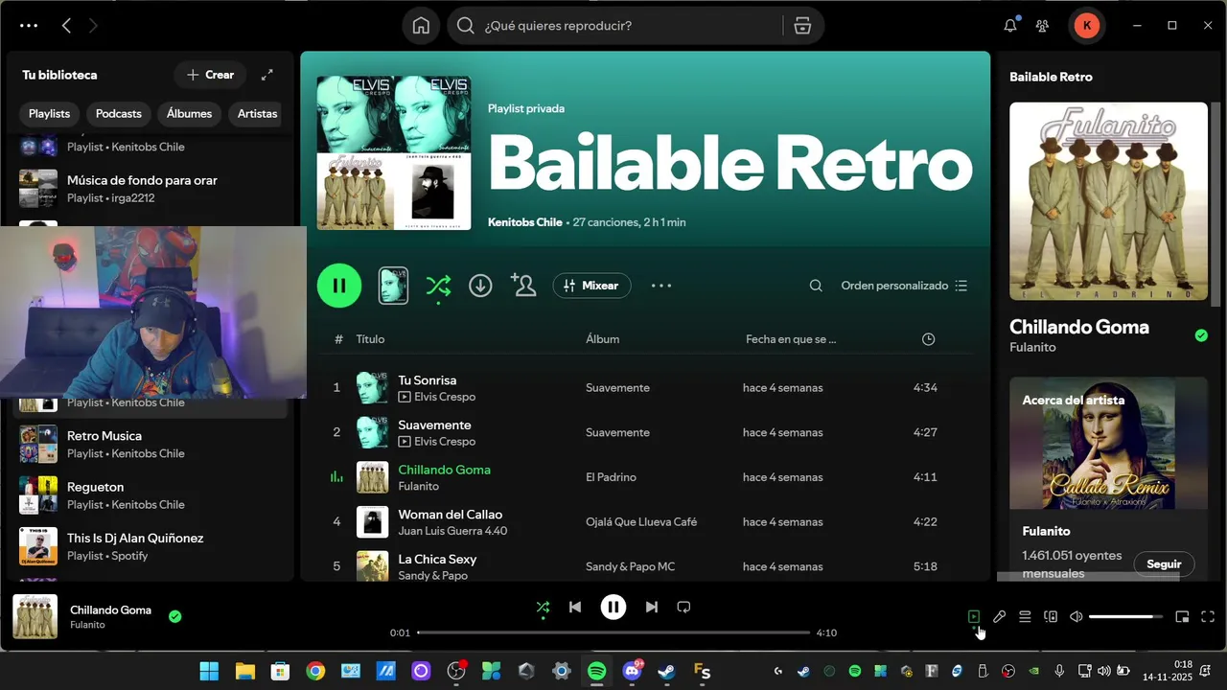Image resolution: width=1227 pixels, height=690 pixels.
Task: Skip to the previous track
Action: click(x=574, y=607)
